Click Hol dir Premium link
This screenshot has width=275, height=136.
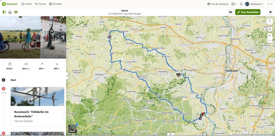click(218, 4)
